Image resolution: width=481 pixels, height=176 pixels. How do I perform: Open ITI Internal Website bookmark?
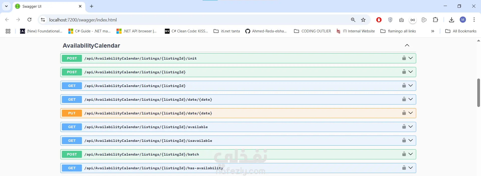click(x=356, y=31)
